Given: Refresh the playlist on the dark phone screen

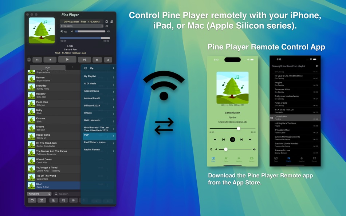Looking at the screenshot, I should tap(317, 66).
